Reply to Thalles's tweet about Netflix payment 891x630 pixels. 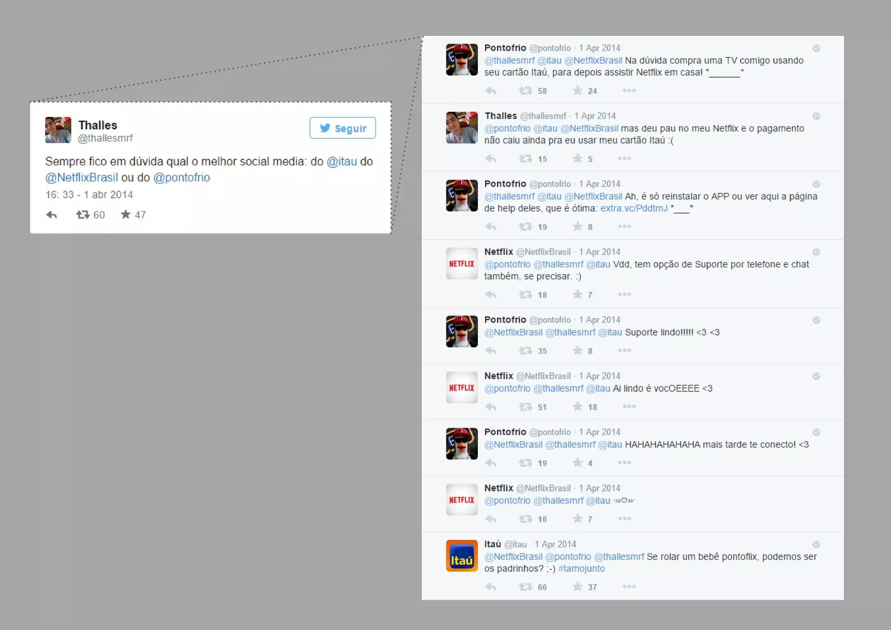coord(491,159)
